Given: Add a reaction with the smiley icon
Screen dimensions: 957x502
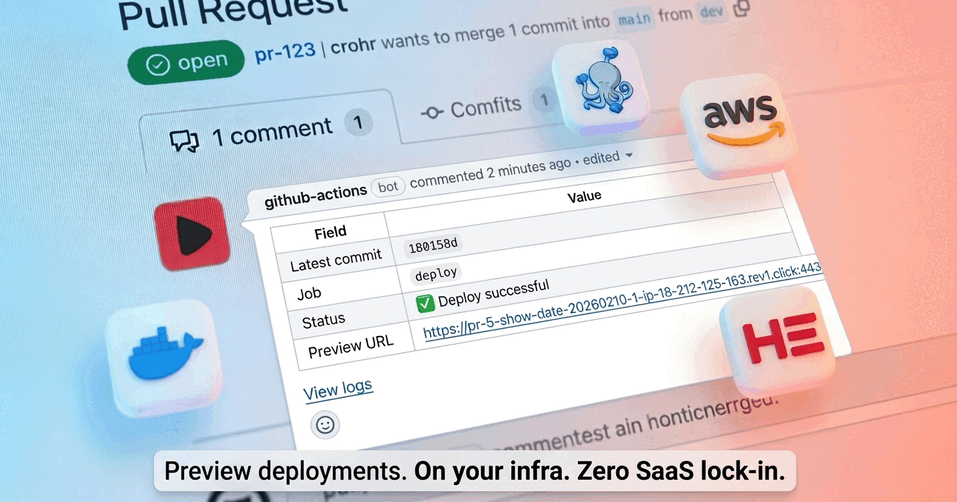Looking at the screenshot, I should [325, 425].
